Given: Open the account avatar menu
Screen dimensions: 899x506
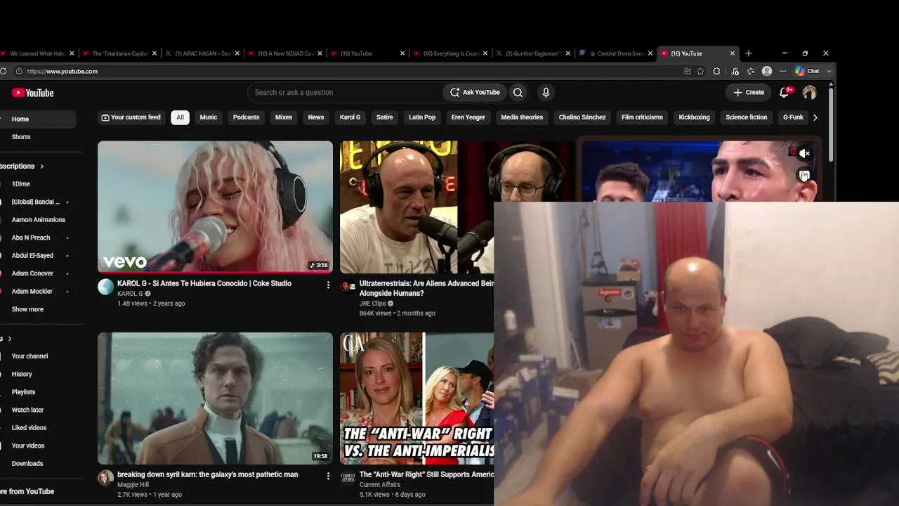Looking at the screenshot, I should click(x=810, y=92).
